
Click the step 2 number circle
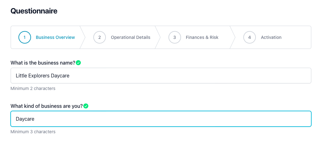pyautogui.click(x=100, y=37)
